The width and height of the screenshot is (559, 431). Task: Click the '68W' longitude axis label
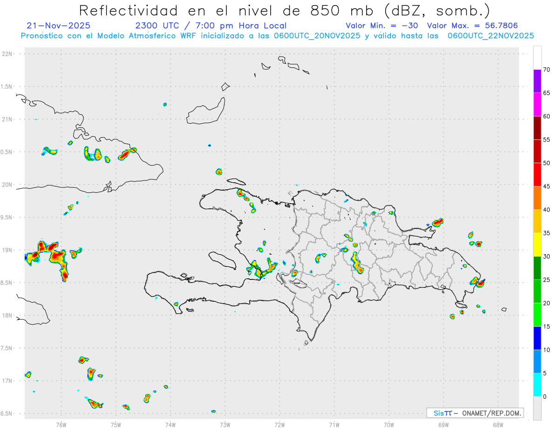click(498, 424)
